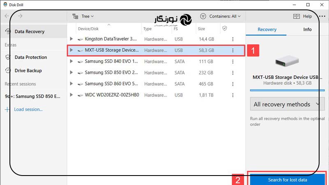Go back with the left arrow
Viewport: 329px width, 185px height.
pos(7,16)
